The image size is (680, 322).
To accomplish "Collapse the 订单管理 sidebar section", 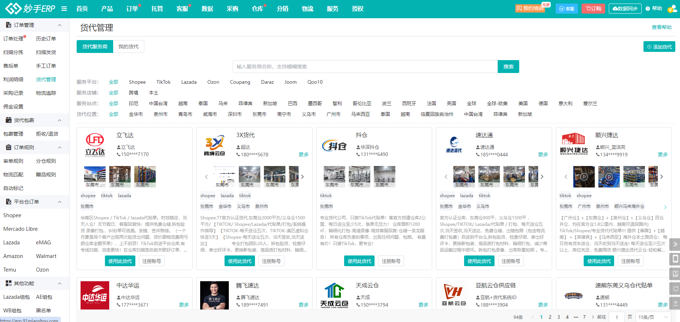I will coord(59,25).
